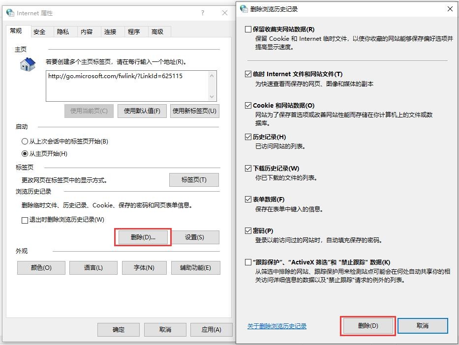Click the help question mark icon
The height and width of the screenshot is (345, 459).
coord(202,13)
